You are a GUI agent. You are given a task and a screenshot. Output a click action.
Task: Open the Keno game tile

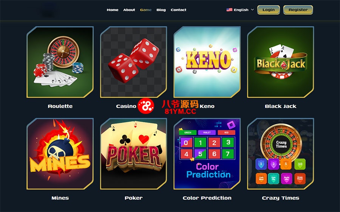point(207,62)
